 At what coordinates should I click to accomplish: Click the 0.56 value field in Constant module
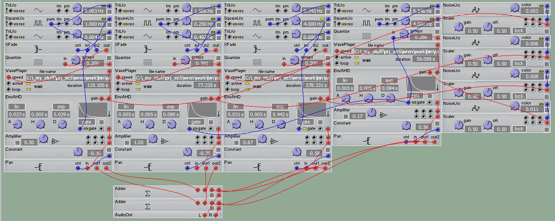422,127
